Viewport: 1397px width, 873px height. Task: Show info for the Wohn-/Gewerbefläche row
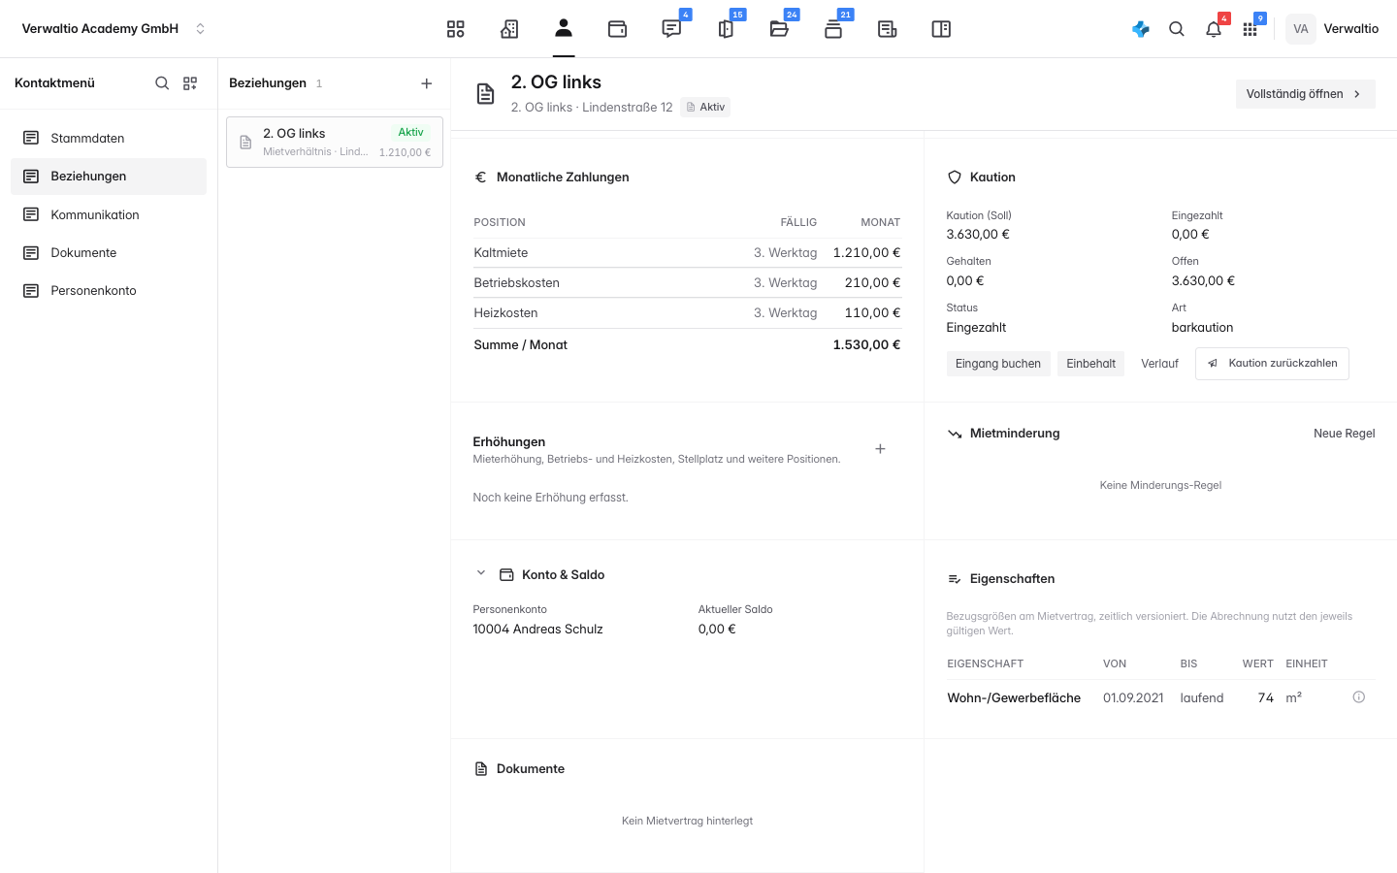tap(1359, 697)
